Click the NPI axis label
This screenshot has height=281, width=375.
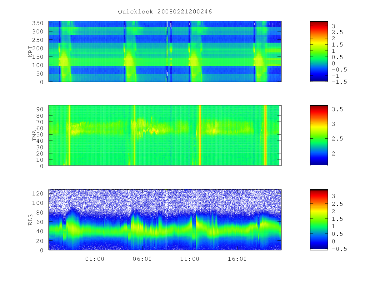coord(31,52)
